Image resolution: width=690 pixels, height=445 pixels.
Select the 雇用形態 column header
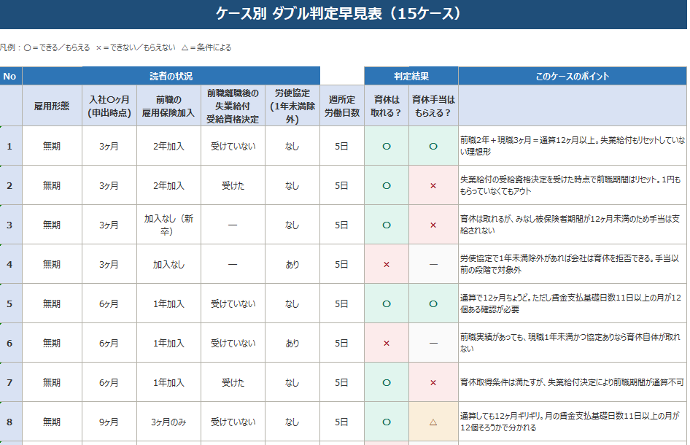52,106
